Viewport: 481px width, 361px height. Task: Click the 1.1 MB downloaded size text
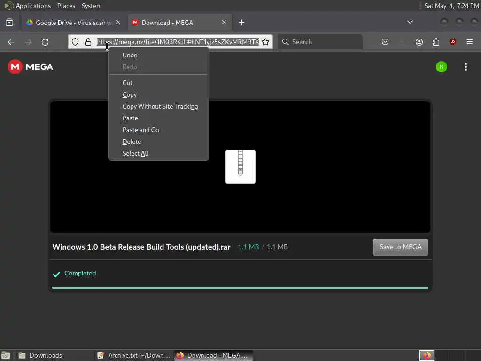[248, 247]
